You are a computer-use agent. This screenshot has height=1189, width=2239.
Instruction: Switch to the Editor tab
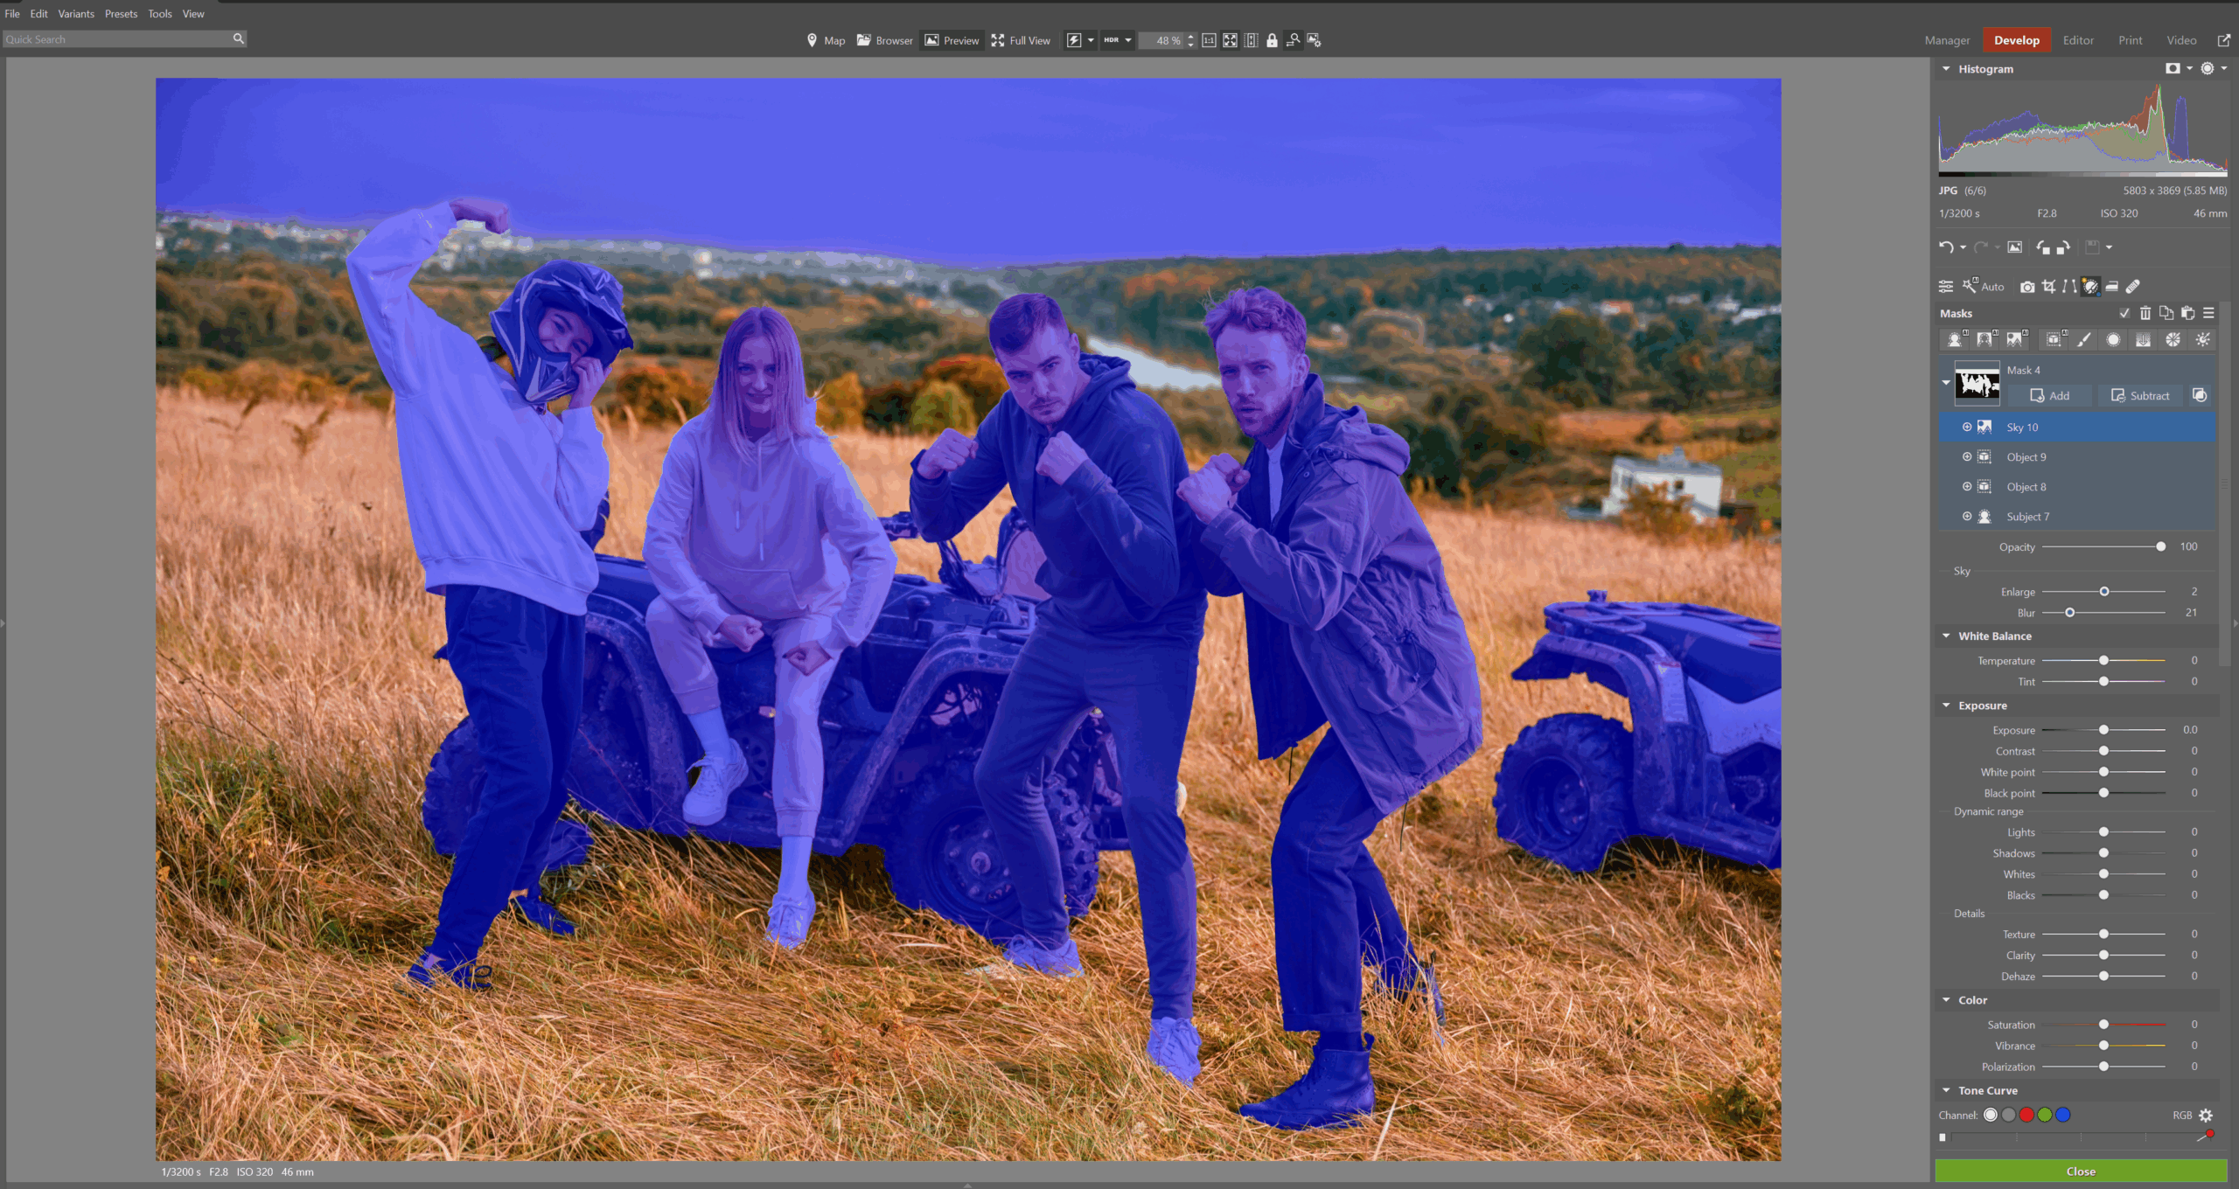[2078, 40]
